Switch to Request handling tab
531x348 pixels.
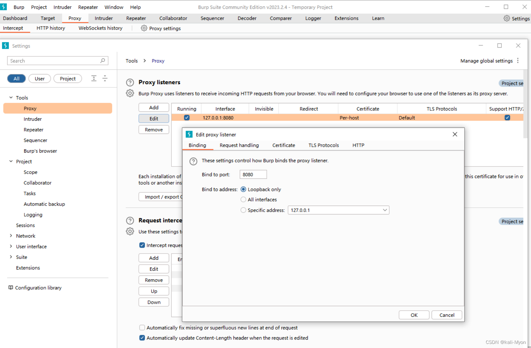click(239, 145)
